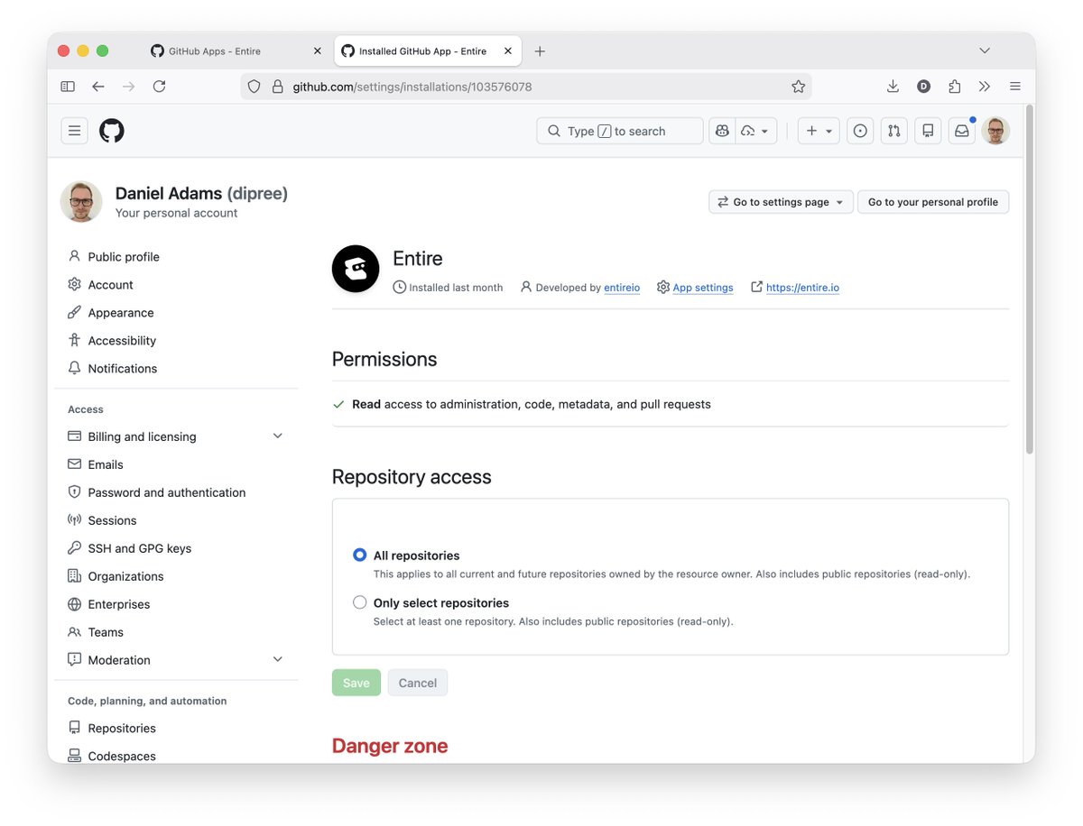
Task: Open the browser extensions puzzle icon
Action: tap(954, 87)
